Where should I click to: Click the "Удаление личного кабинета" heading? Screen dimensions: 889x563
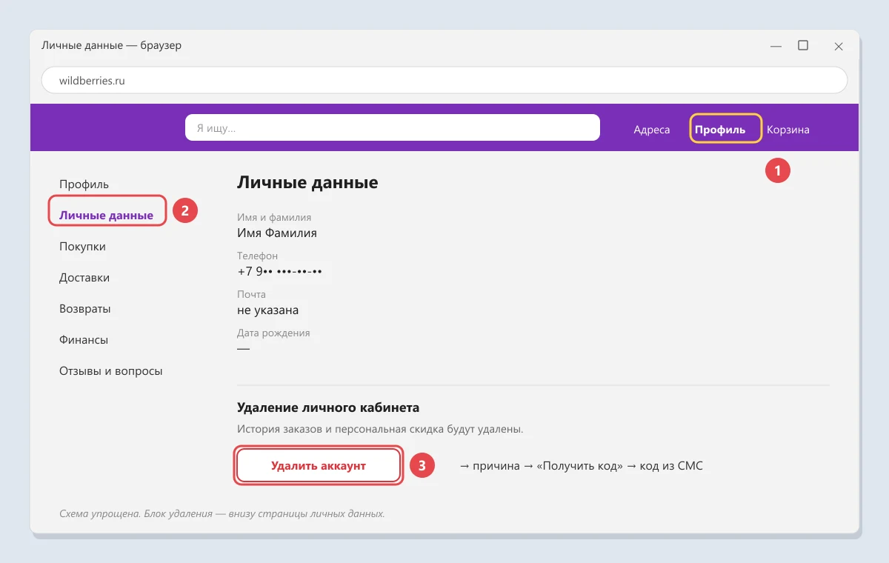pyautogui.click(x=328, y=407)
